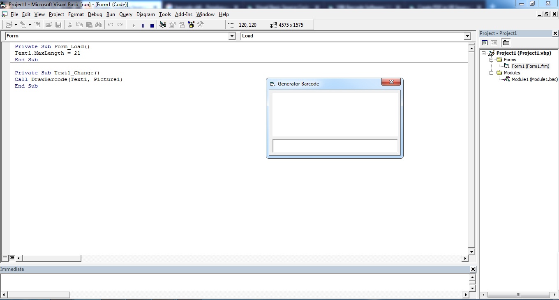Open the Object dropdown showing Form

tap(232, 36)
